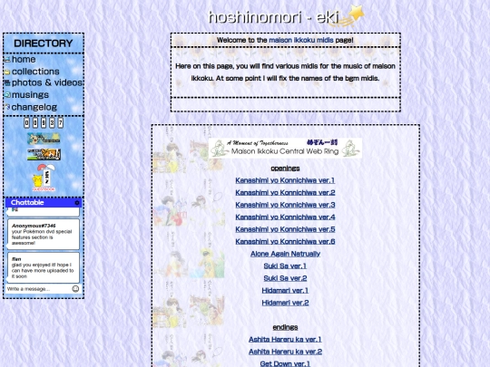The image size is (490, 367).
Task: Open Suki Sa ver.2 midi
Action: [x=285, y=278]
